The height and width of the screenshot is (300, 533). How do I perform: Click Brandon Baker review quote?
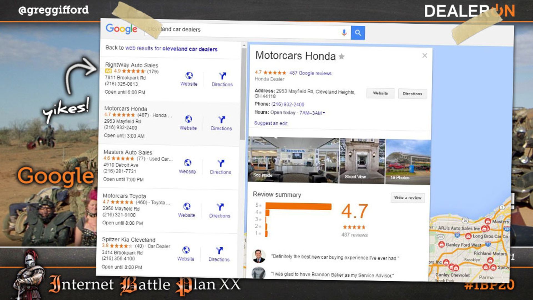(332, 275)
